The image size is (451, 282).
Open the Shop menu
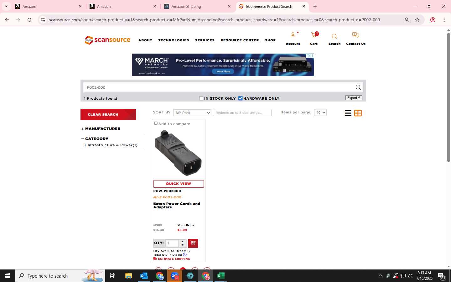click(270, 40)
